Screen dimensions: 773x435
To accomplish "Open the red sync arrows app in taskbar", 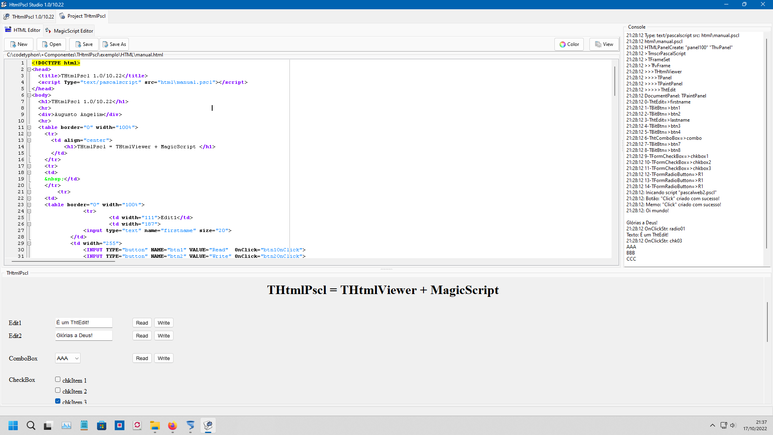I will coord(137,425).
